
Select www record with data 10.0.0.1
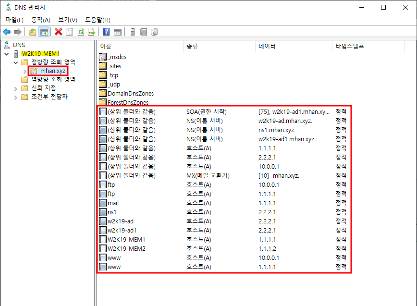[x=223, y=257]
